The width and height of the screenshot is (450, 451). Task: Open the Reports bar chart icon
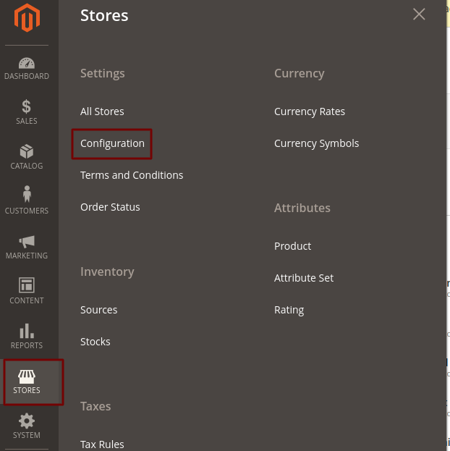click(27, 331)
